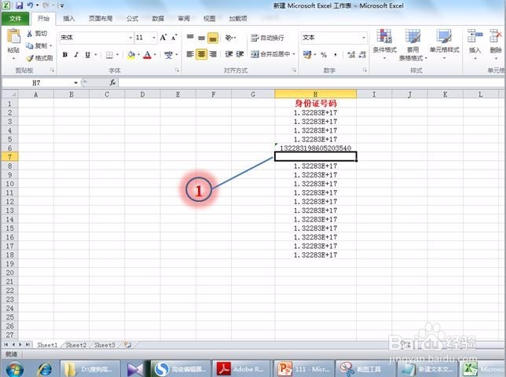Click the text orientation icon
The width and height of the screenshot is (506, 377).
click(229, 38)
